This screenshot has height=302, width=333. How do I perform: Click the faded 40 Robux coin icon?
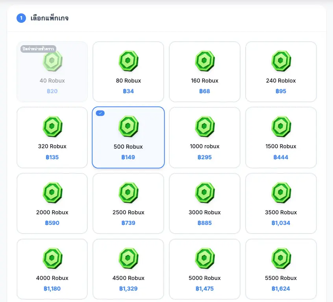tap(52, 61)
